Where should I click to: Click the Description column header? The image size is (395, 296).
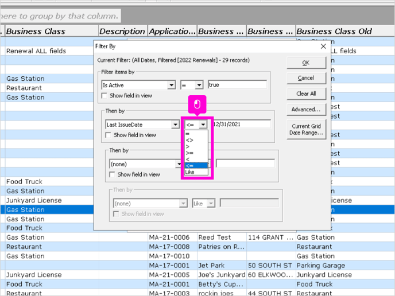123,31
